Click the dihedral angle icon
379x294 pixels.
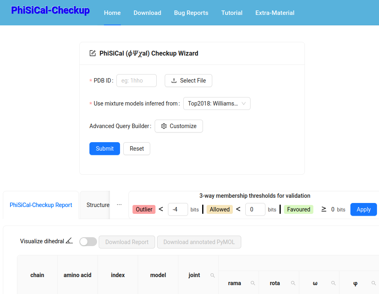(x=69, y=241)
